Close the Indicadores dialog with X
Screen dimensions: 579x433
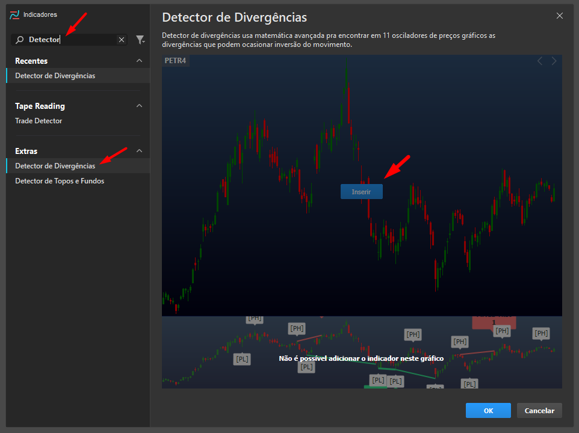[560, 16]
